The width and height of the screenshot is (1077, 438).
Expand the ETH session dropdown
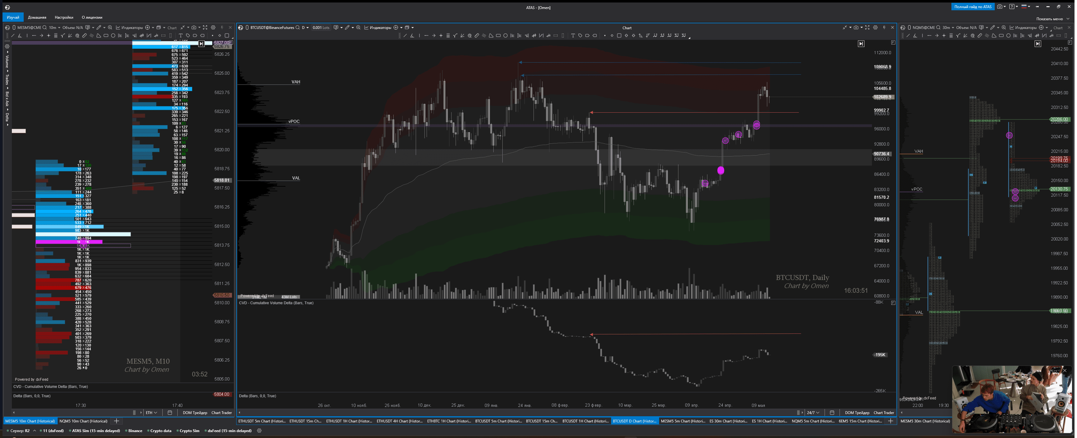151,412
